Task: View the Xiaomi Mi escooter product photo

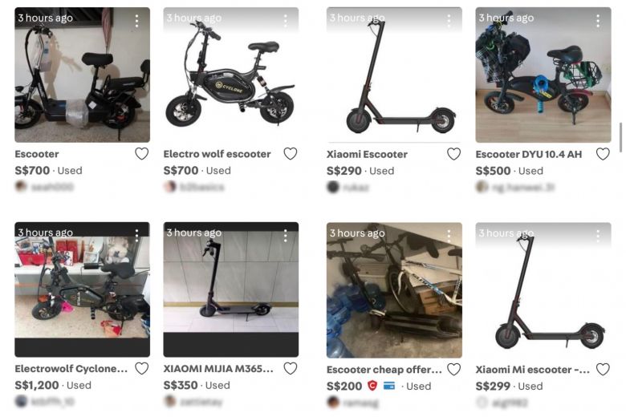Action: [x=543, y=290]
